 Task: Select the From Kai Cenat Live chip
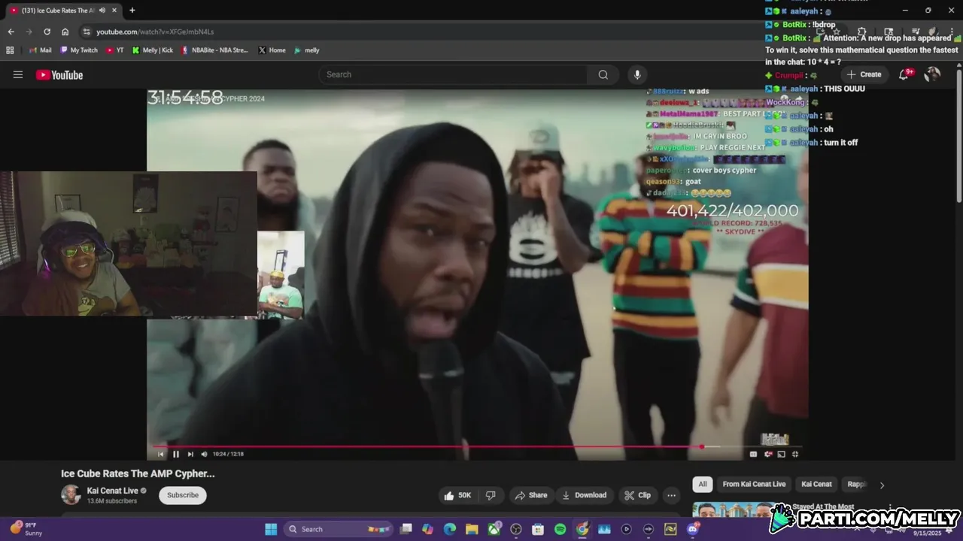click(x=754, y=485)
